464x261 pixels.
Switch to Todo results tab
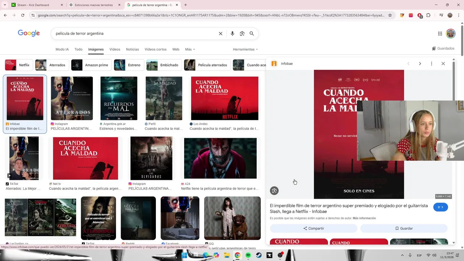click(78, 49)
